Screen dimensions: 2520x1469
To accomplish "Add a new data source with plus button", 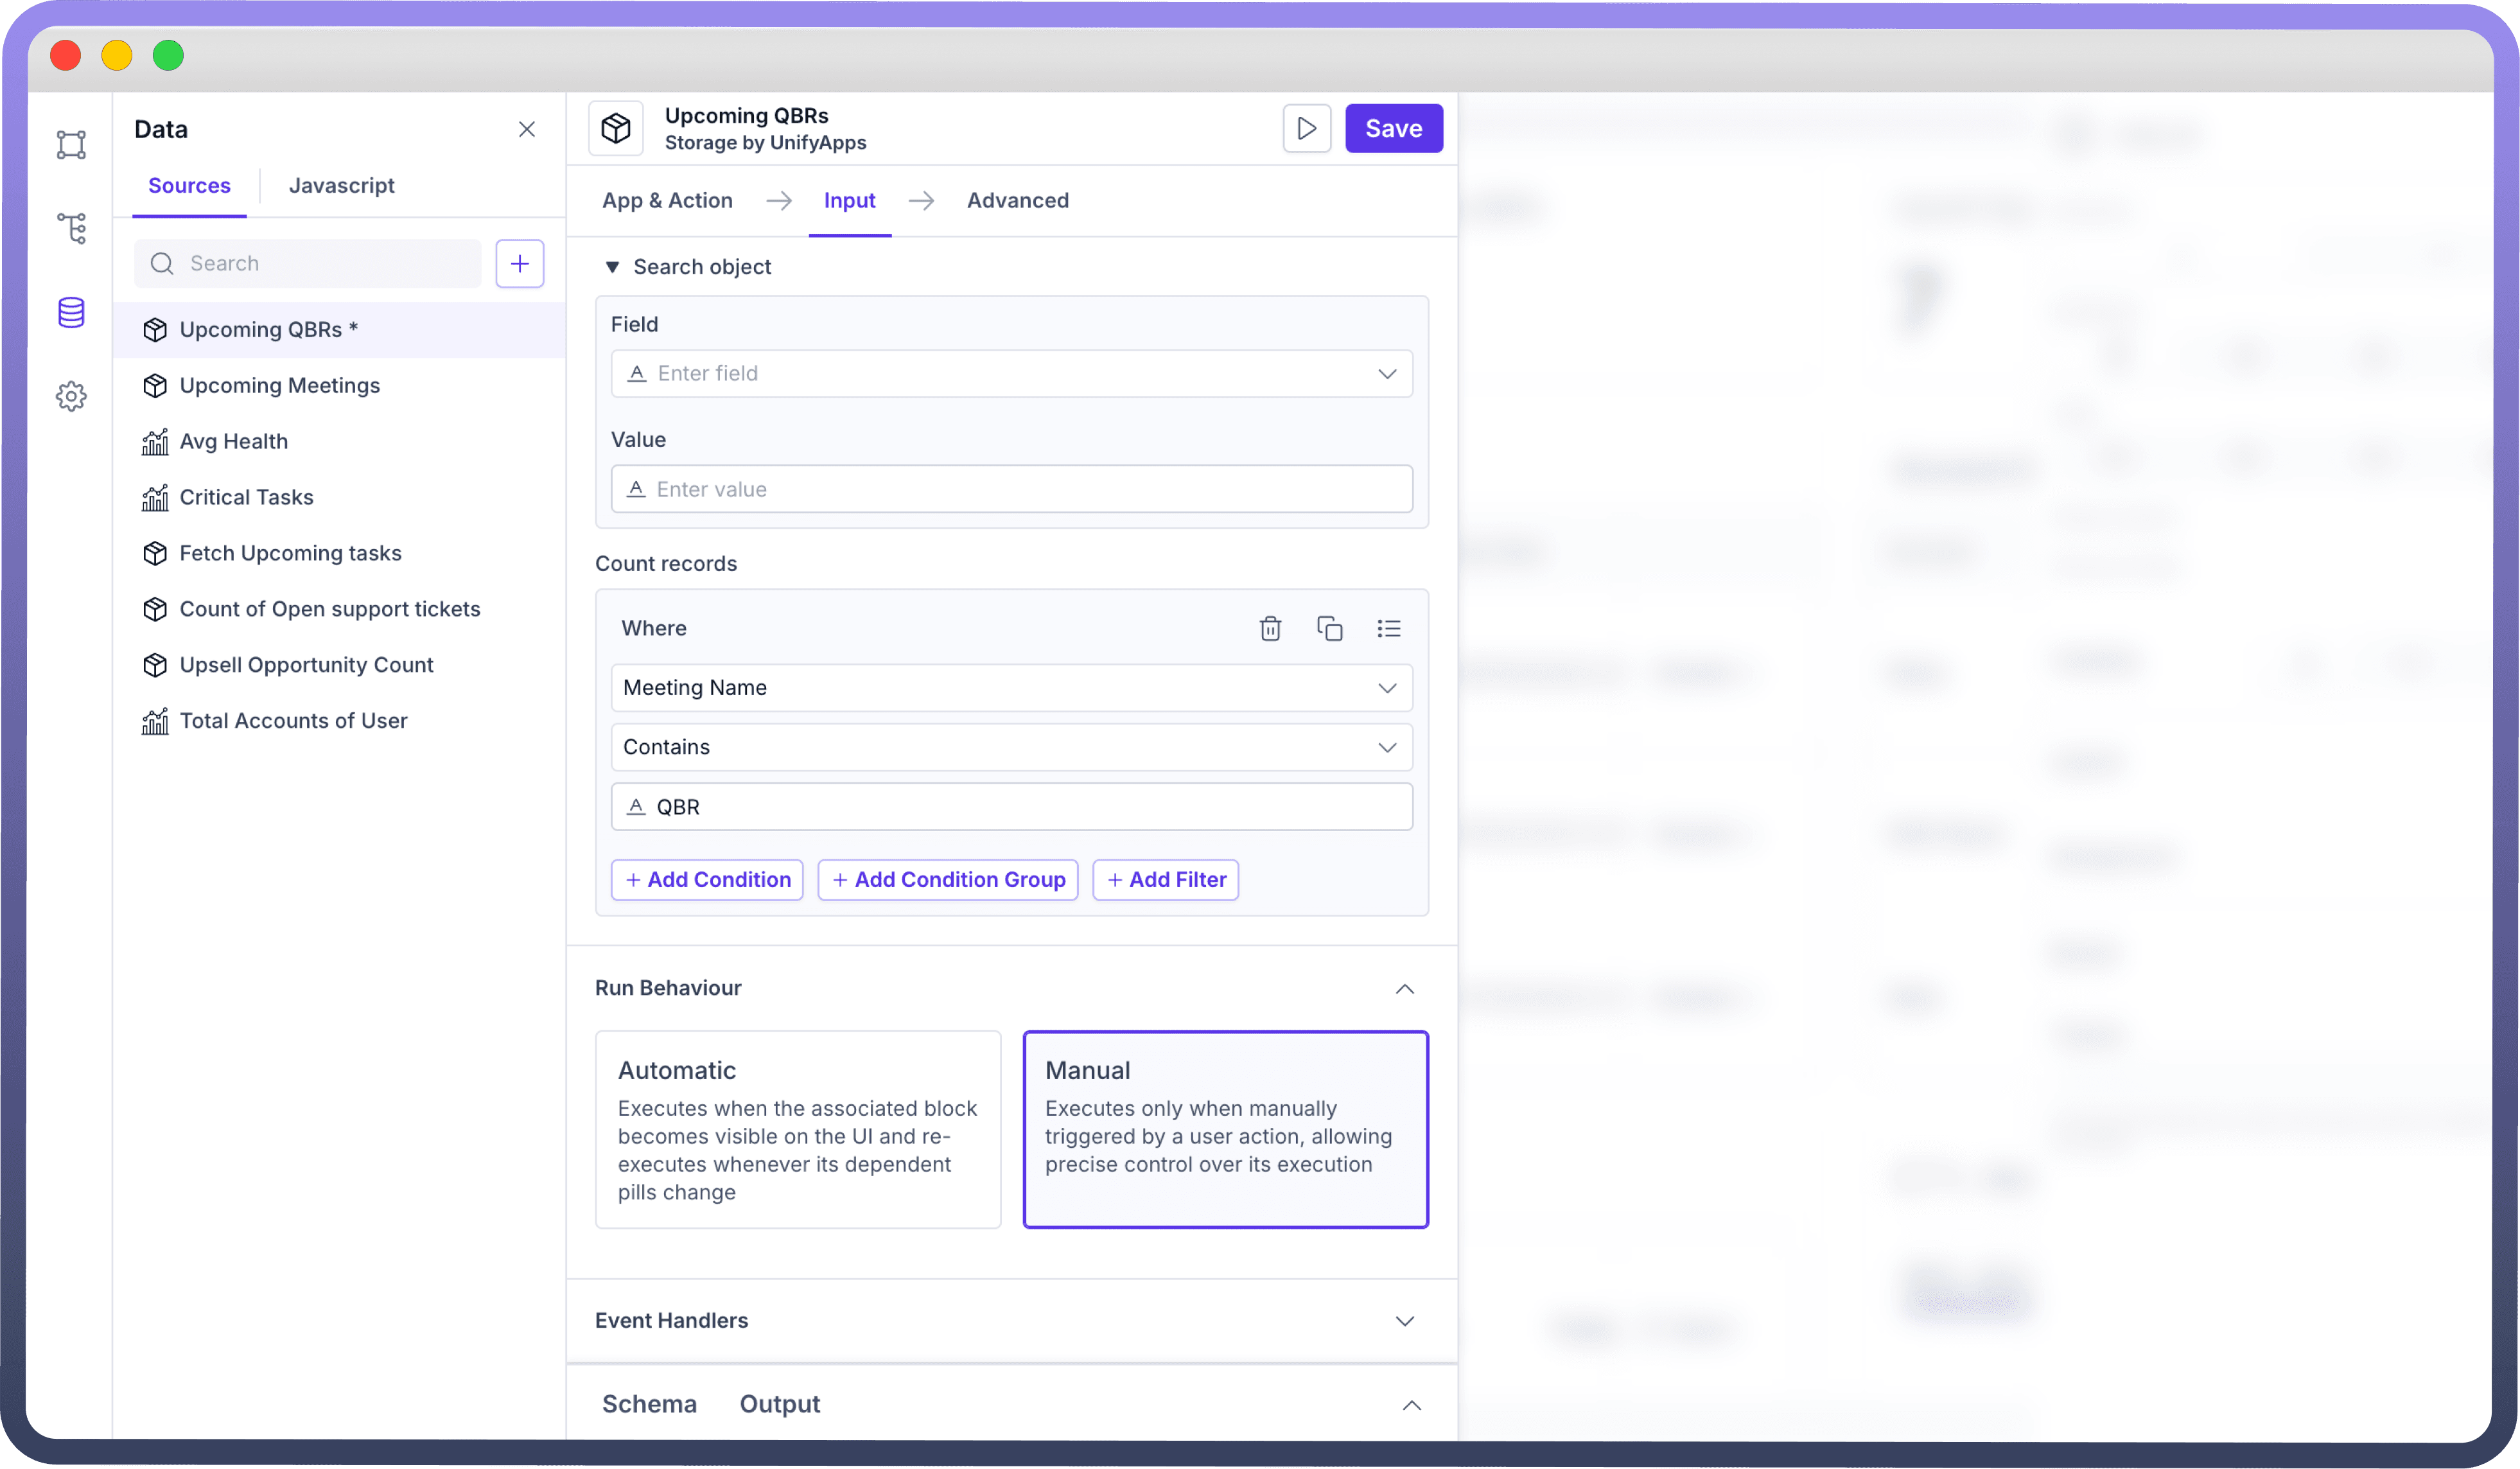I will pos(519,263).
